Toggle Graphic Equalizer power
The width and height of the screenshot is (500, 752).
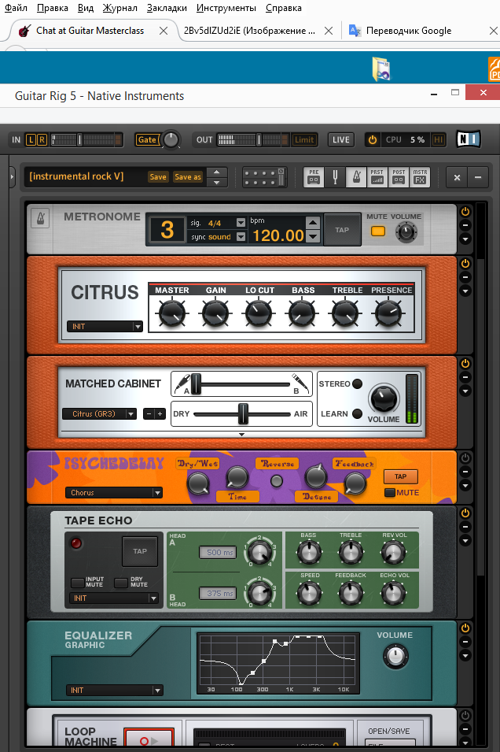pyautogui.click(x=465, y=628)
